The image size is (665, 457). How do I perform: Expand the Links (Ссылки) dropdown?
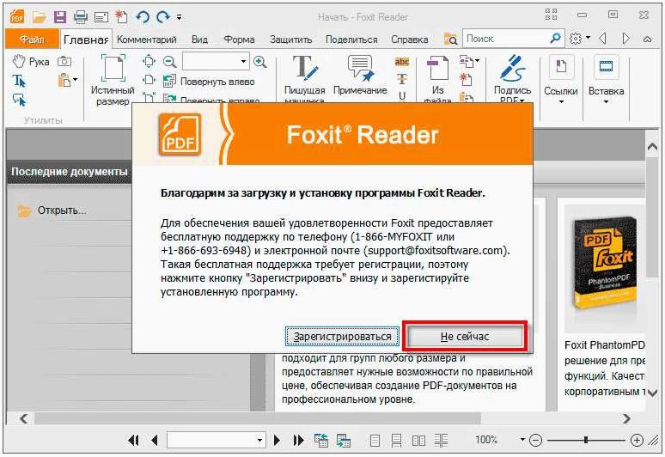(561, 101)
